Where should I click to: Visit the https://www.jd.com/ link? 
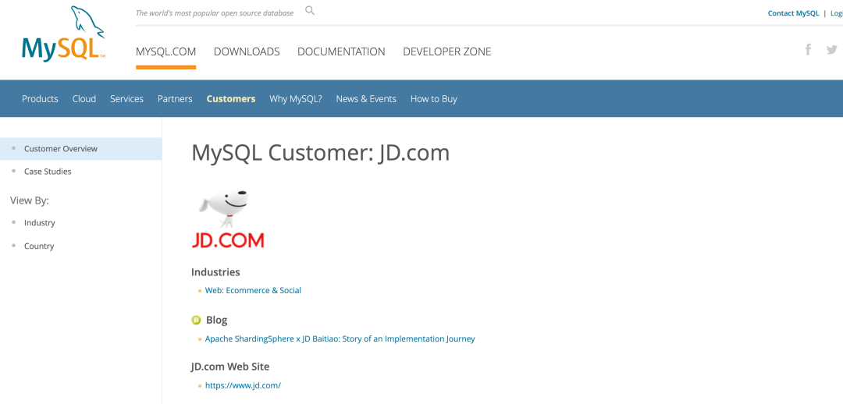243,385
